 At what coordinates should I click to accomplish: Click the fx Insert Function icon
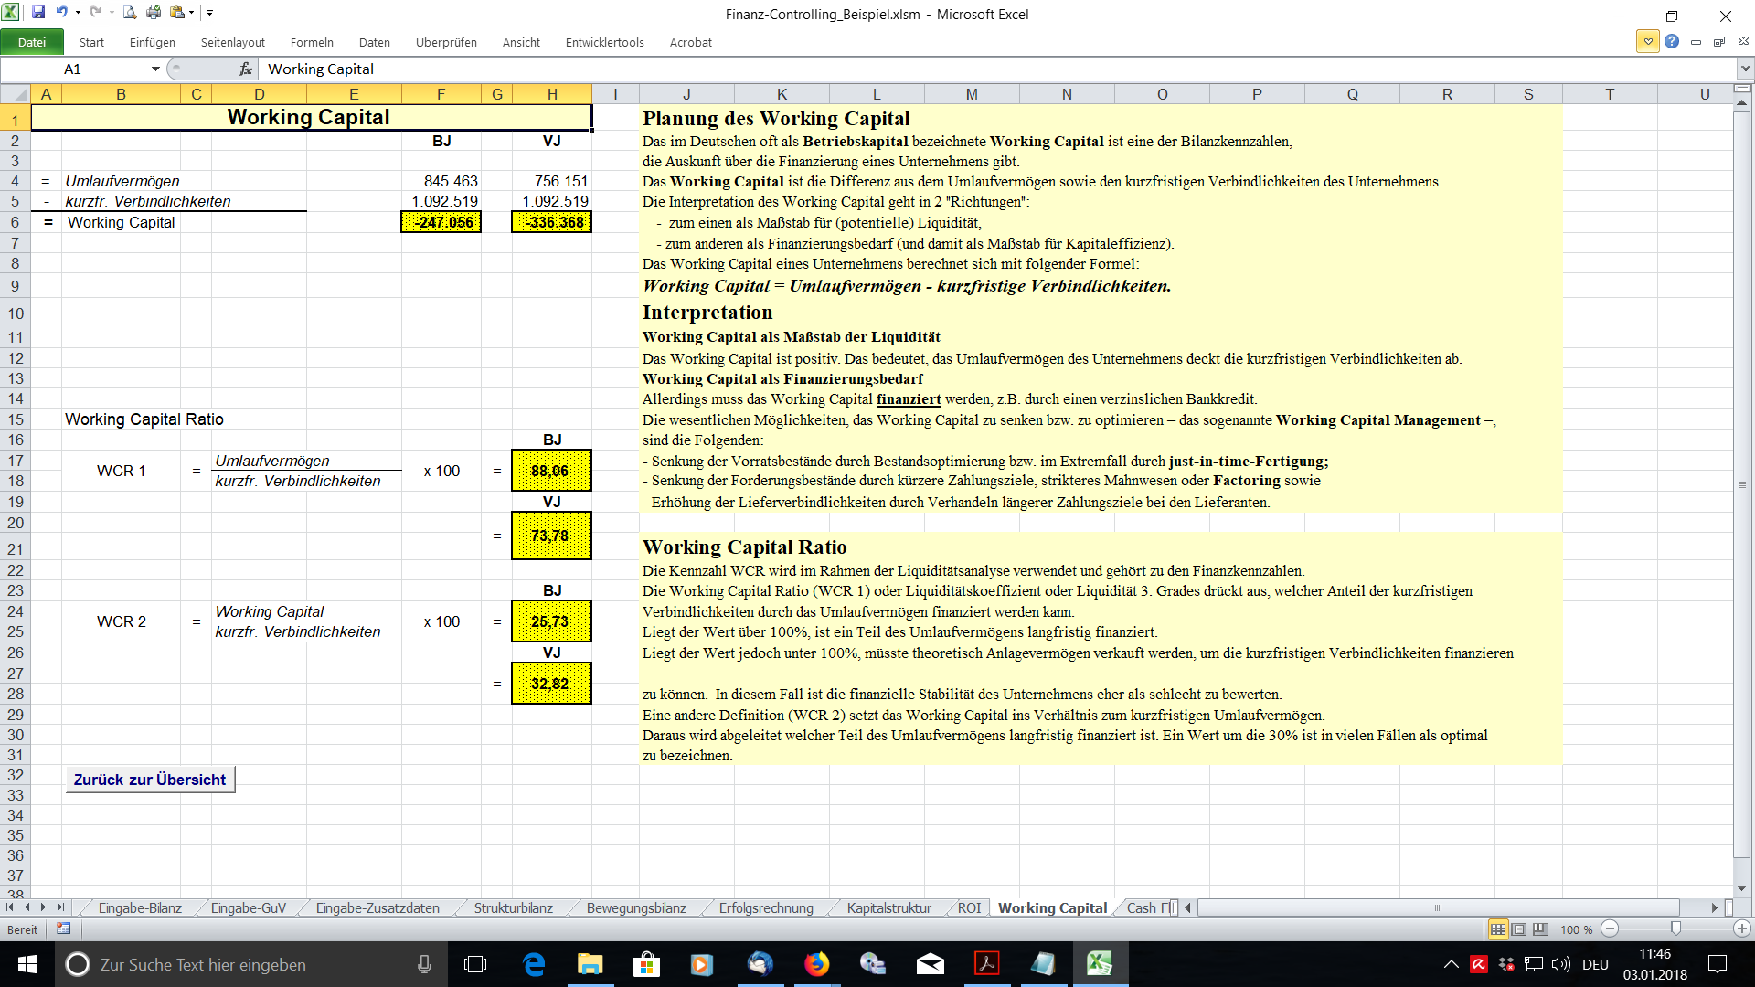[245, 69]
